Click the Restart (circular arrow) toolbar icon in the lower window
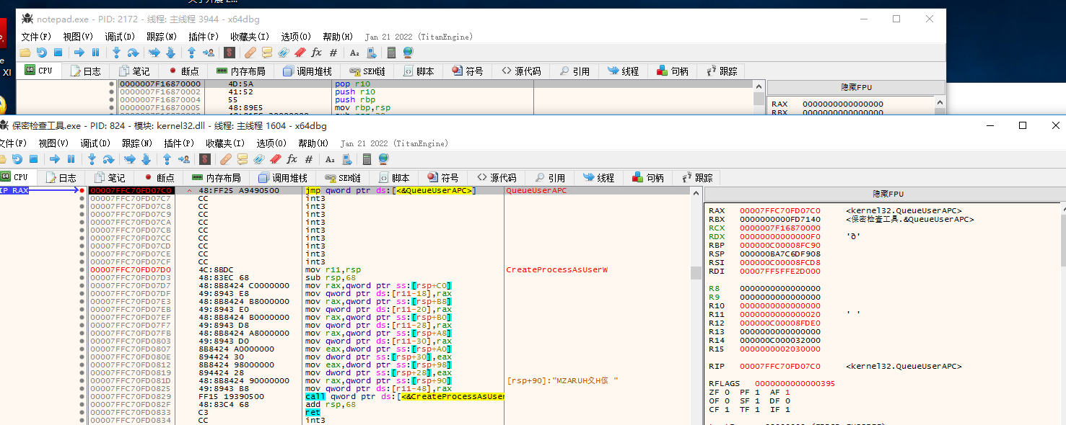Screen dimensions: 1066x425 (x=17, y=159)
